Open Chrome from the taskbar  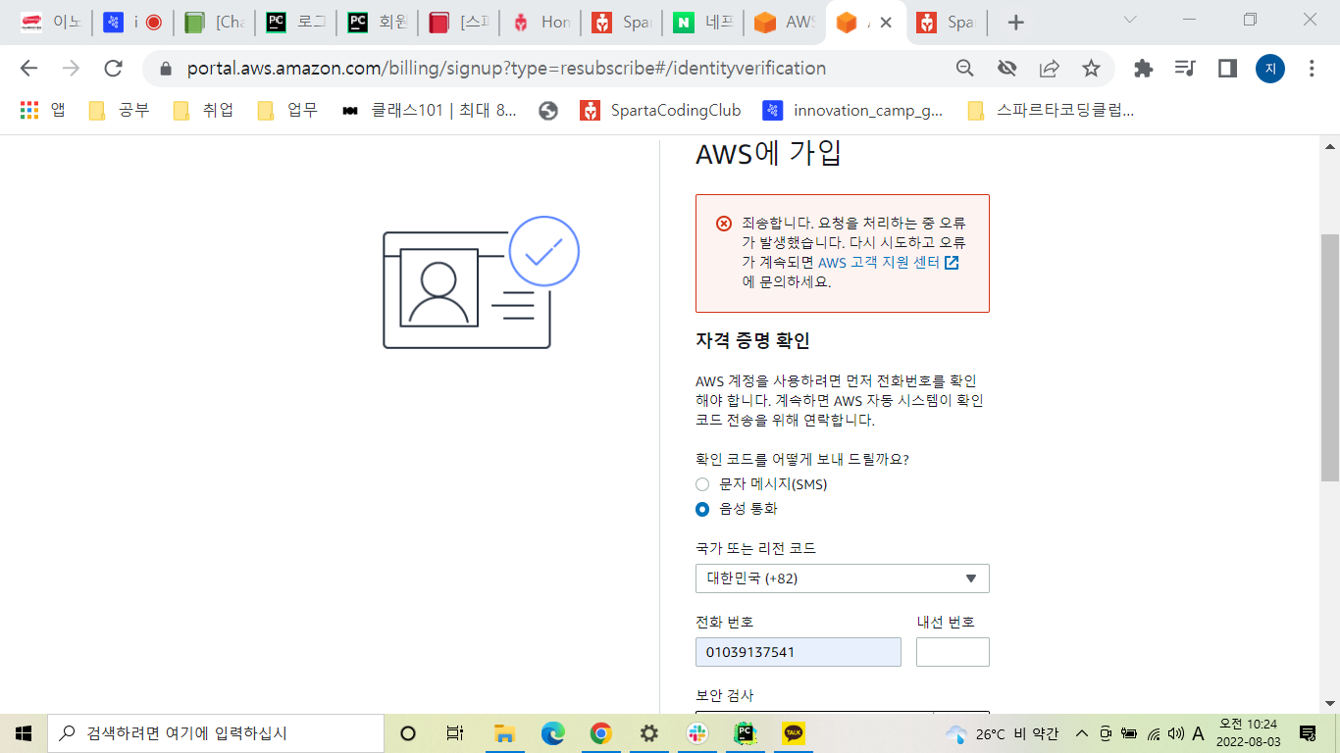(600, 733)
